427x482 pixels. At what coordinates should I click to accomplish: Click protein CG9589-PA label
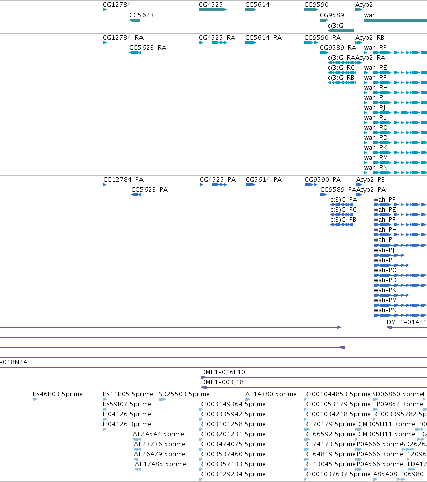click(x=338, y=190)
